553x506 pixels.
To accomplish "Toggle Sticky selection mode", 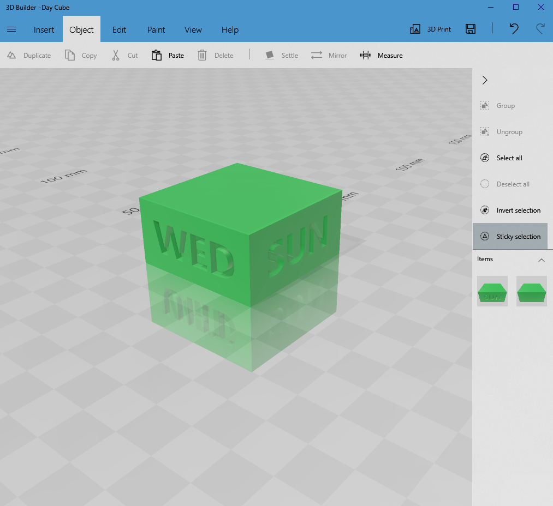I will 510,236.
